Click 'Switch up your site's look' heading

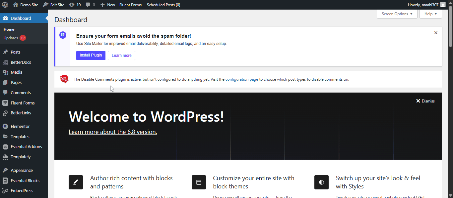click(x=378, y=182)
